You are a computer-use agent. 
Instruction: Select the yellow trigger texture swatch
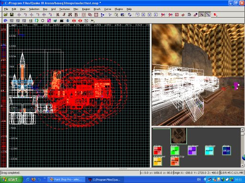tap(157, 162)
